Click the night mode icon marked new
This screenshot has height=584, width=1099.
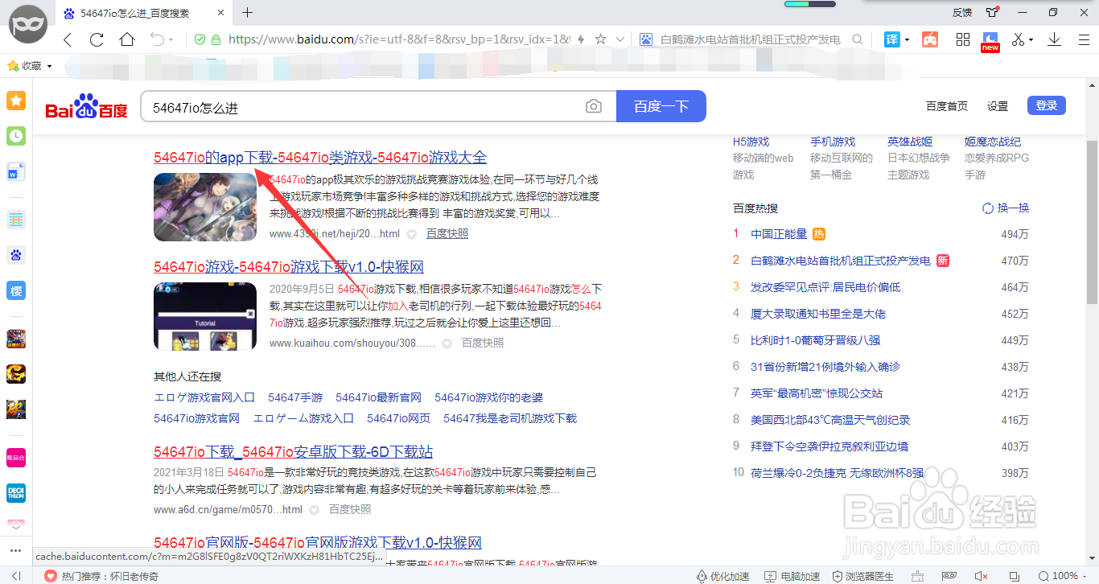[990, 42]
